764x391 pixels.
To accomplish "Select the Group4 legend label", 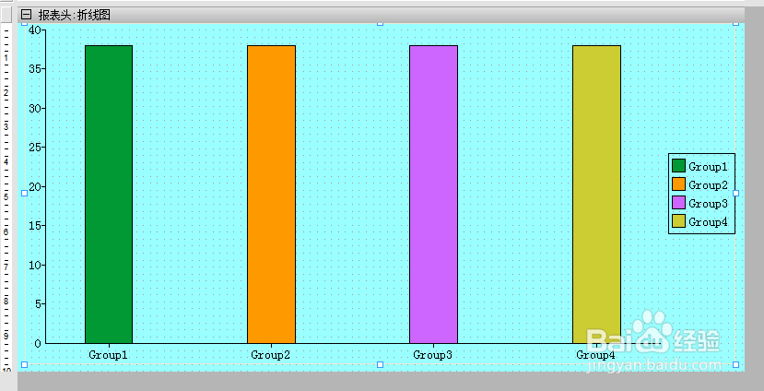I will (x=708, y=222).
